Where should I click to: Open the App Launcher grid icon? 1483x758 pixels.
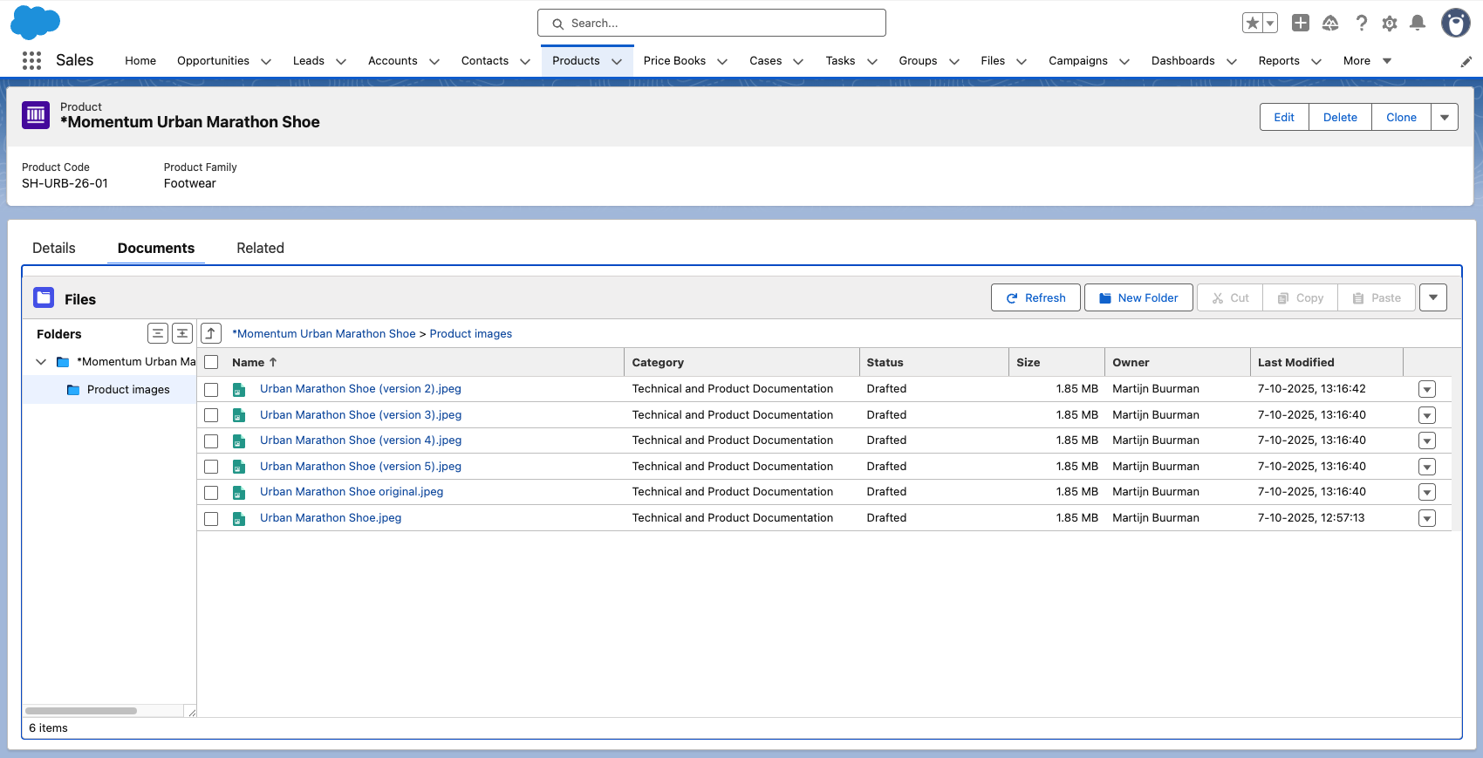point(31,60)
